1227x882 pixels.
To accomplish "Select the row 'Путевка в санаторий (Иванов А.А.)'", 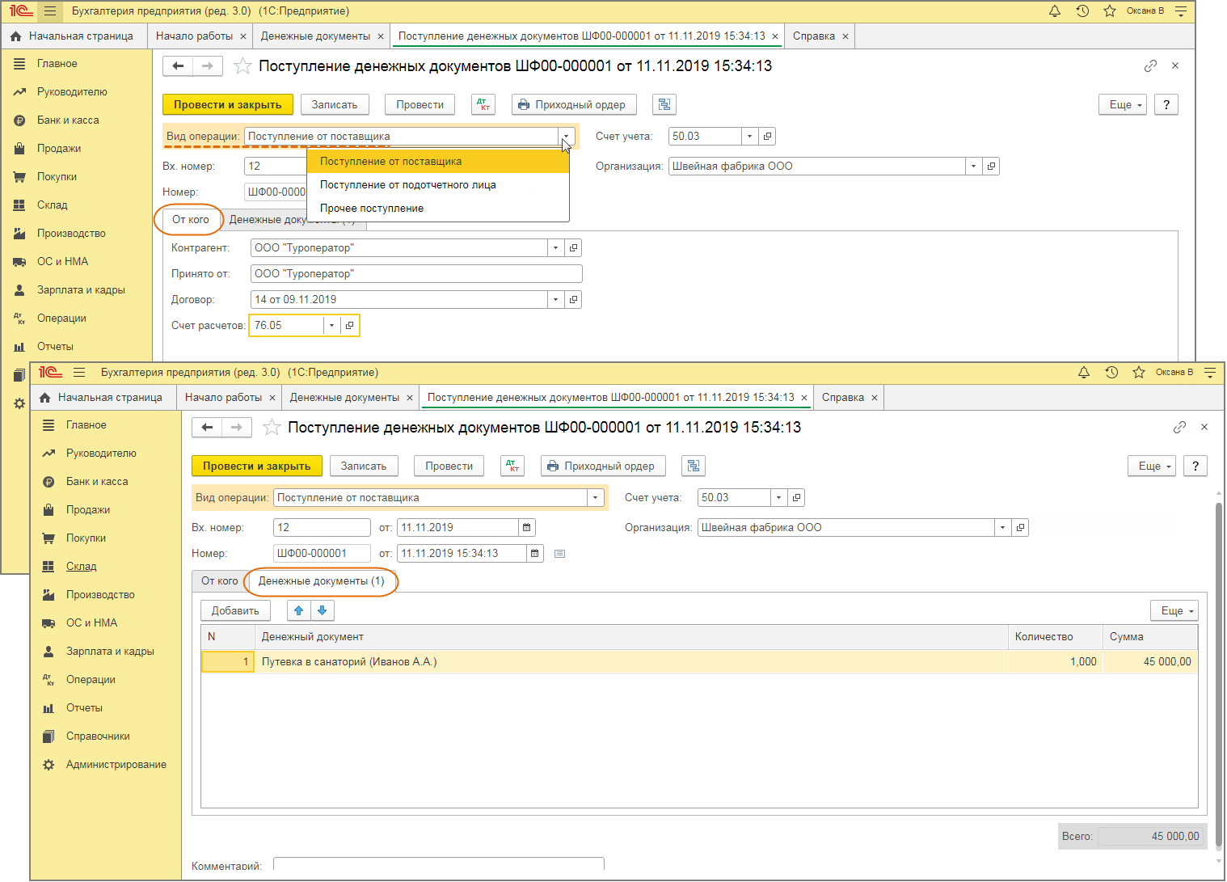I will coord(348,662).
